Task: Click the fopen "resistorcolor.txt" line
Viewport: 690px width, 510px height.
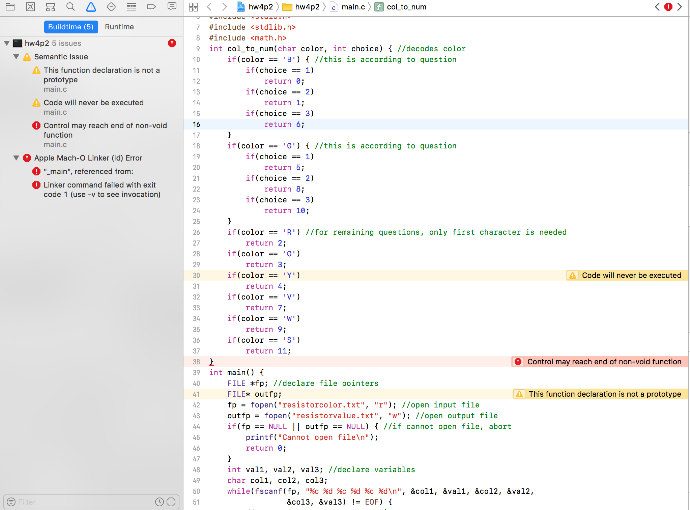Action: pyautogui.click(x=353, y=405)
